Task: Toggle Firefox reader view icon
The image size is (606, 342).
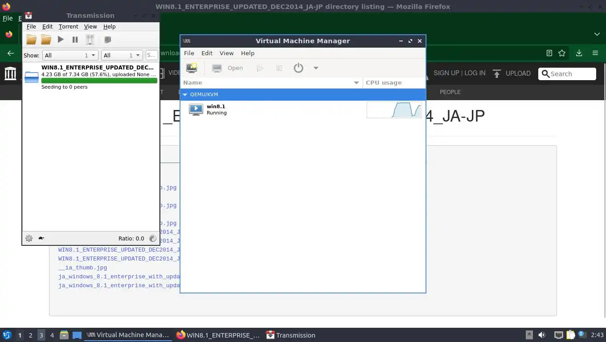Action: click(x=549, y=53)
